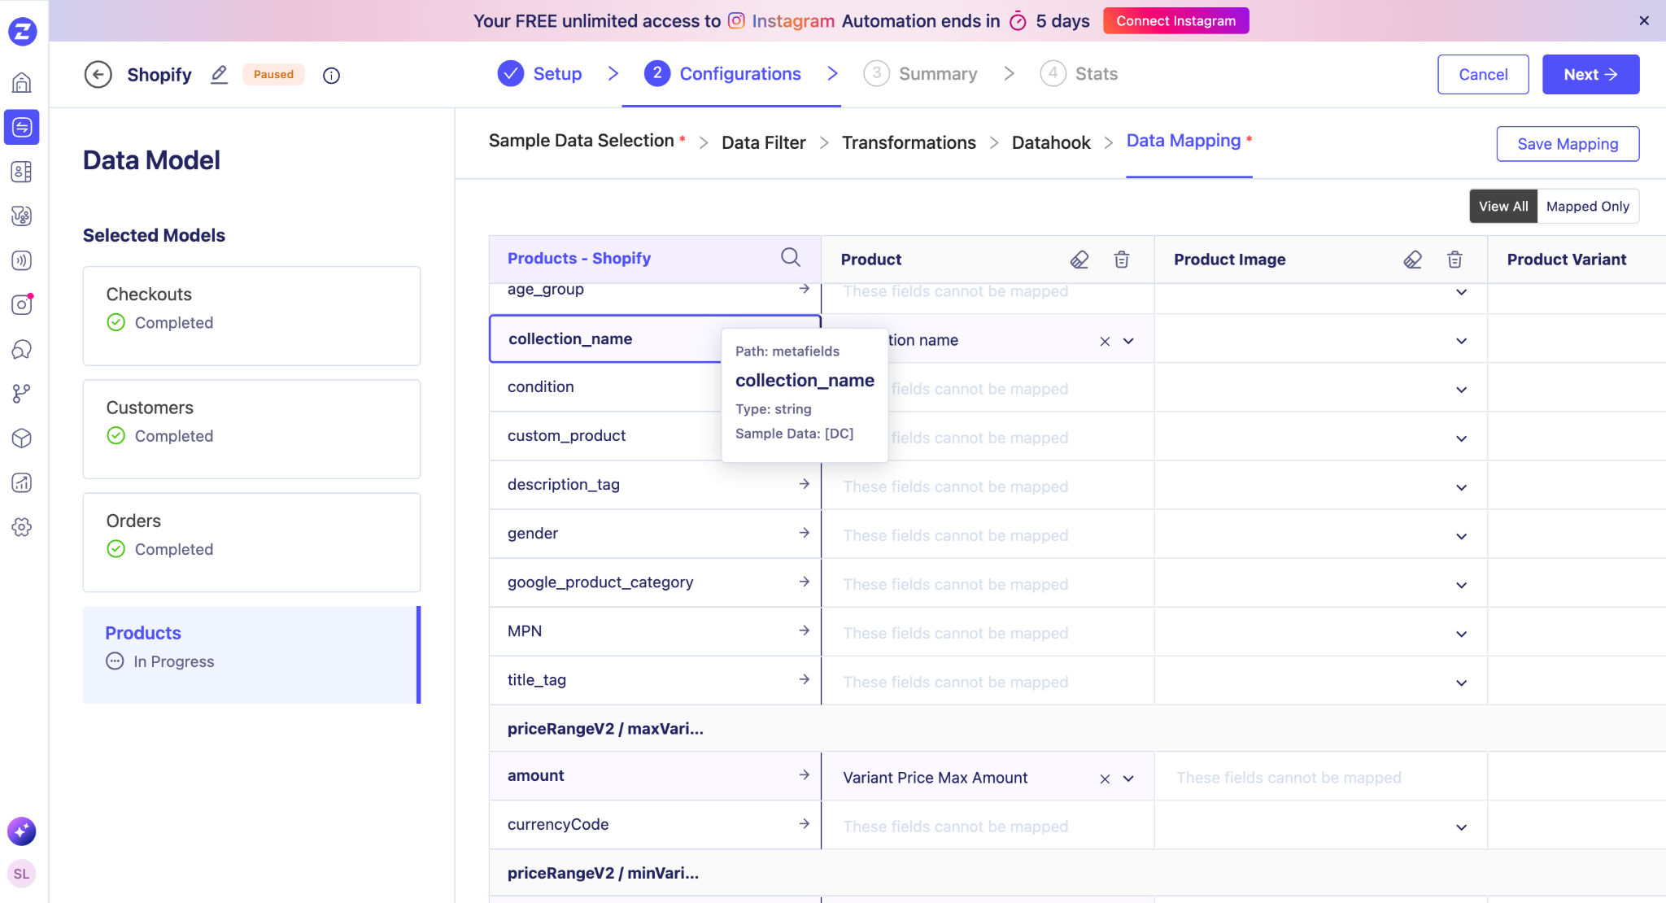Open Product Image dropdown for gender row
The image size is (1666, 903).
coord(1461,536)
